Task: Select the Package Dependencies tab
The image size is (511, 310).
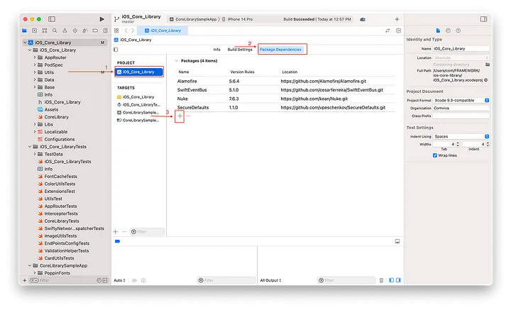Action: [x=280, y=50]
